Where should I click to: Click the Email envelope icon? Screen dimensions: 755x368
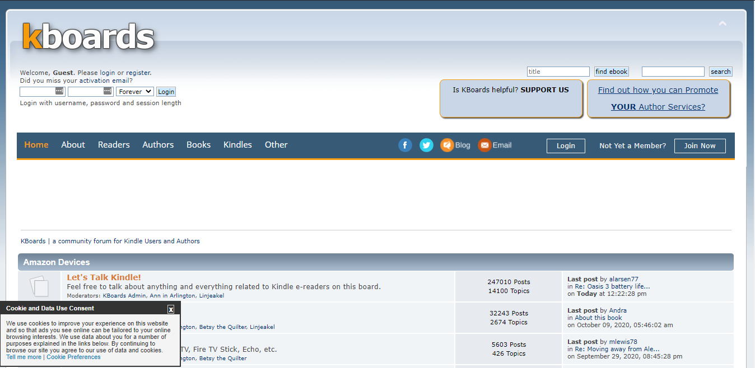484,145
